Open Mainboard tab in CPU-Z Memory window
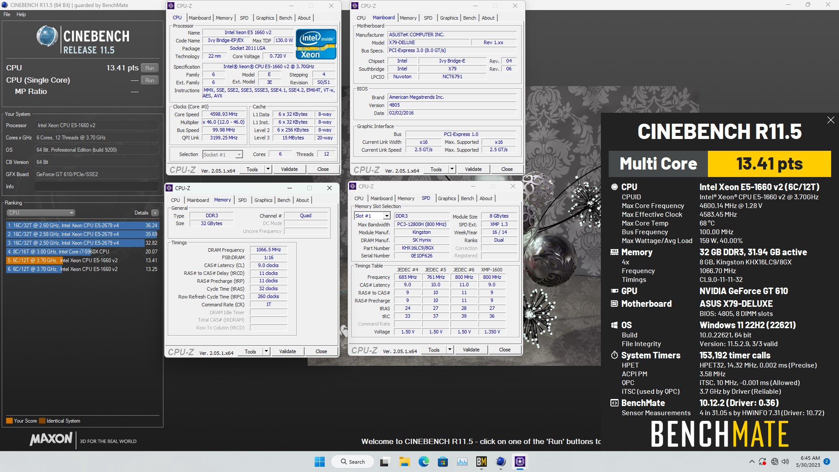Viewport: 839px width, 472px height. (198, 200)
